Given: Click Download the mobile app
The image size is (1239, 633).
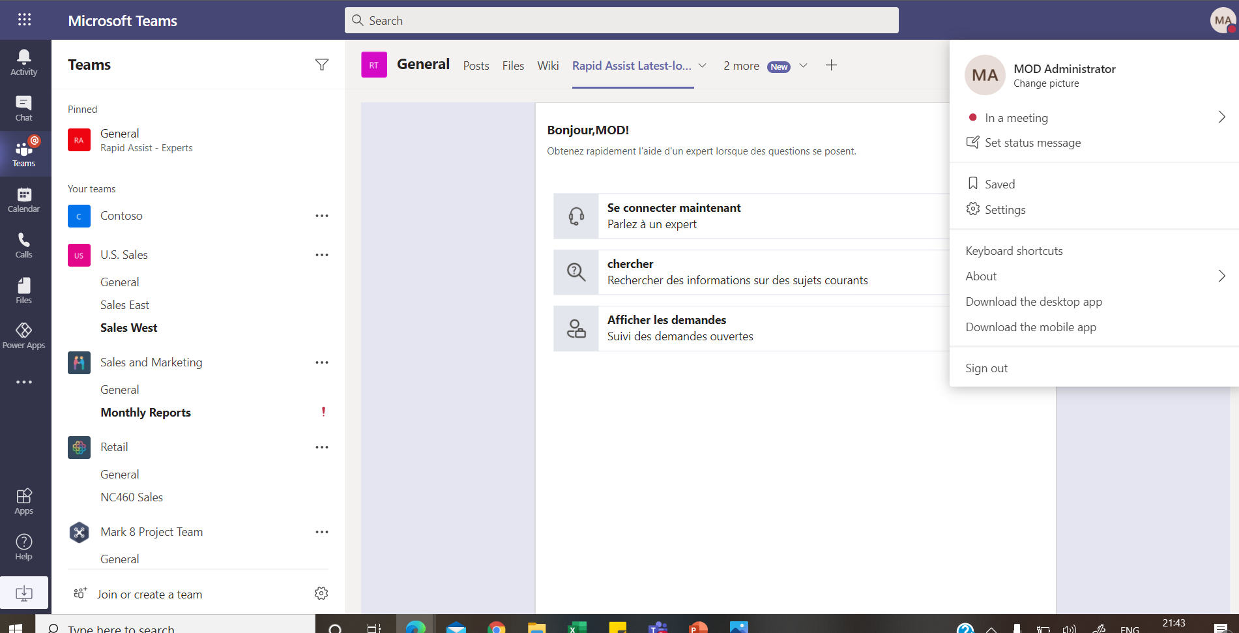Looking at the screenshot, I should [x=1030, y=327].
